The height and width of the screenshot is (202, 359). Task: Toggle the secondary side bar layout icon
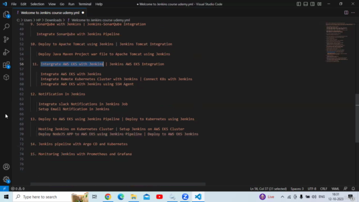click(312, 4)
